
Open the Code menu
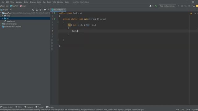(26, 2)
